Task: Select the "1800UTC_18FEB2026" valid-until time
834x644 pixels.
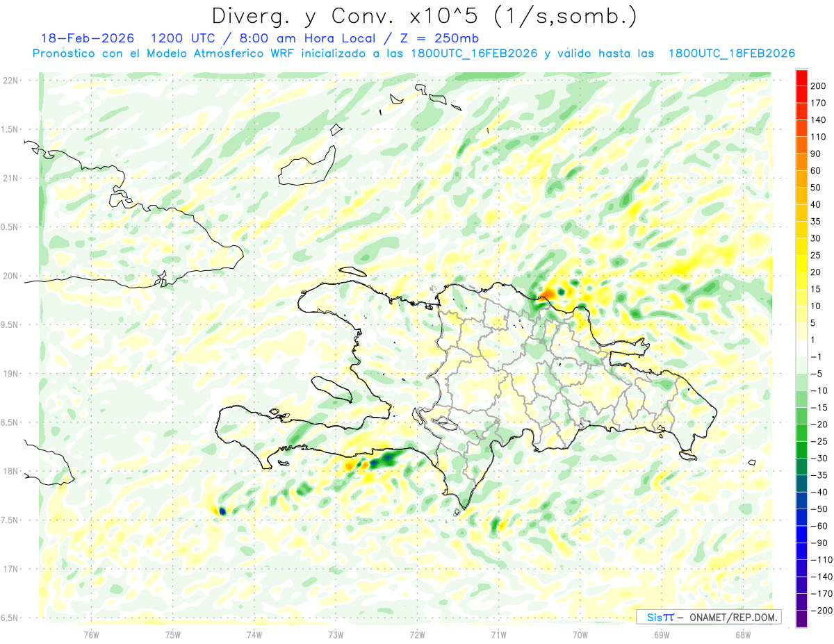Action: pos(731,53)
